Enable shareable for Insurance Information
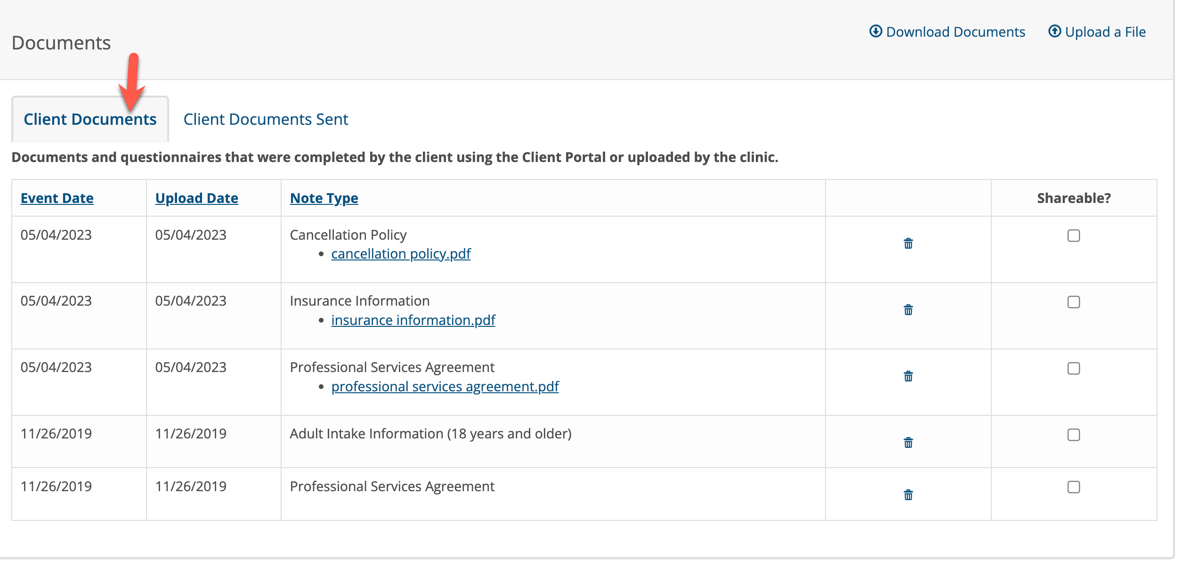The height and width of the screenshot is (567, 1182). [1073, 303]
